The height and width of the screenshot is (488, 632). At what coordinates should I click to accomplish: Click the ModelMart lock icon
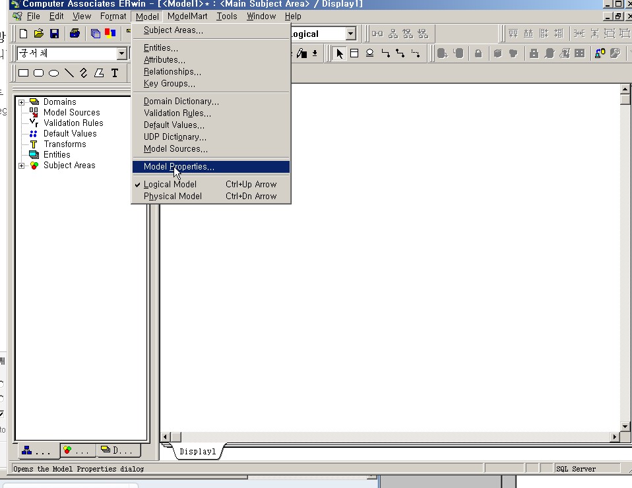(x=478, y=53)
